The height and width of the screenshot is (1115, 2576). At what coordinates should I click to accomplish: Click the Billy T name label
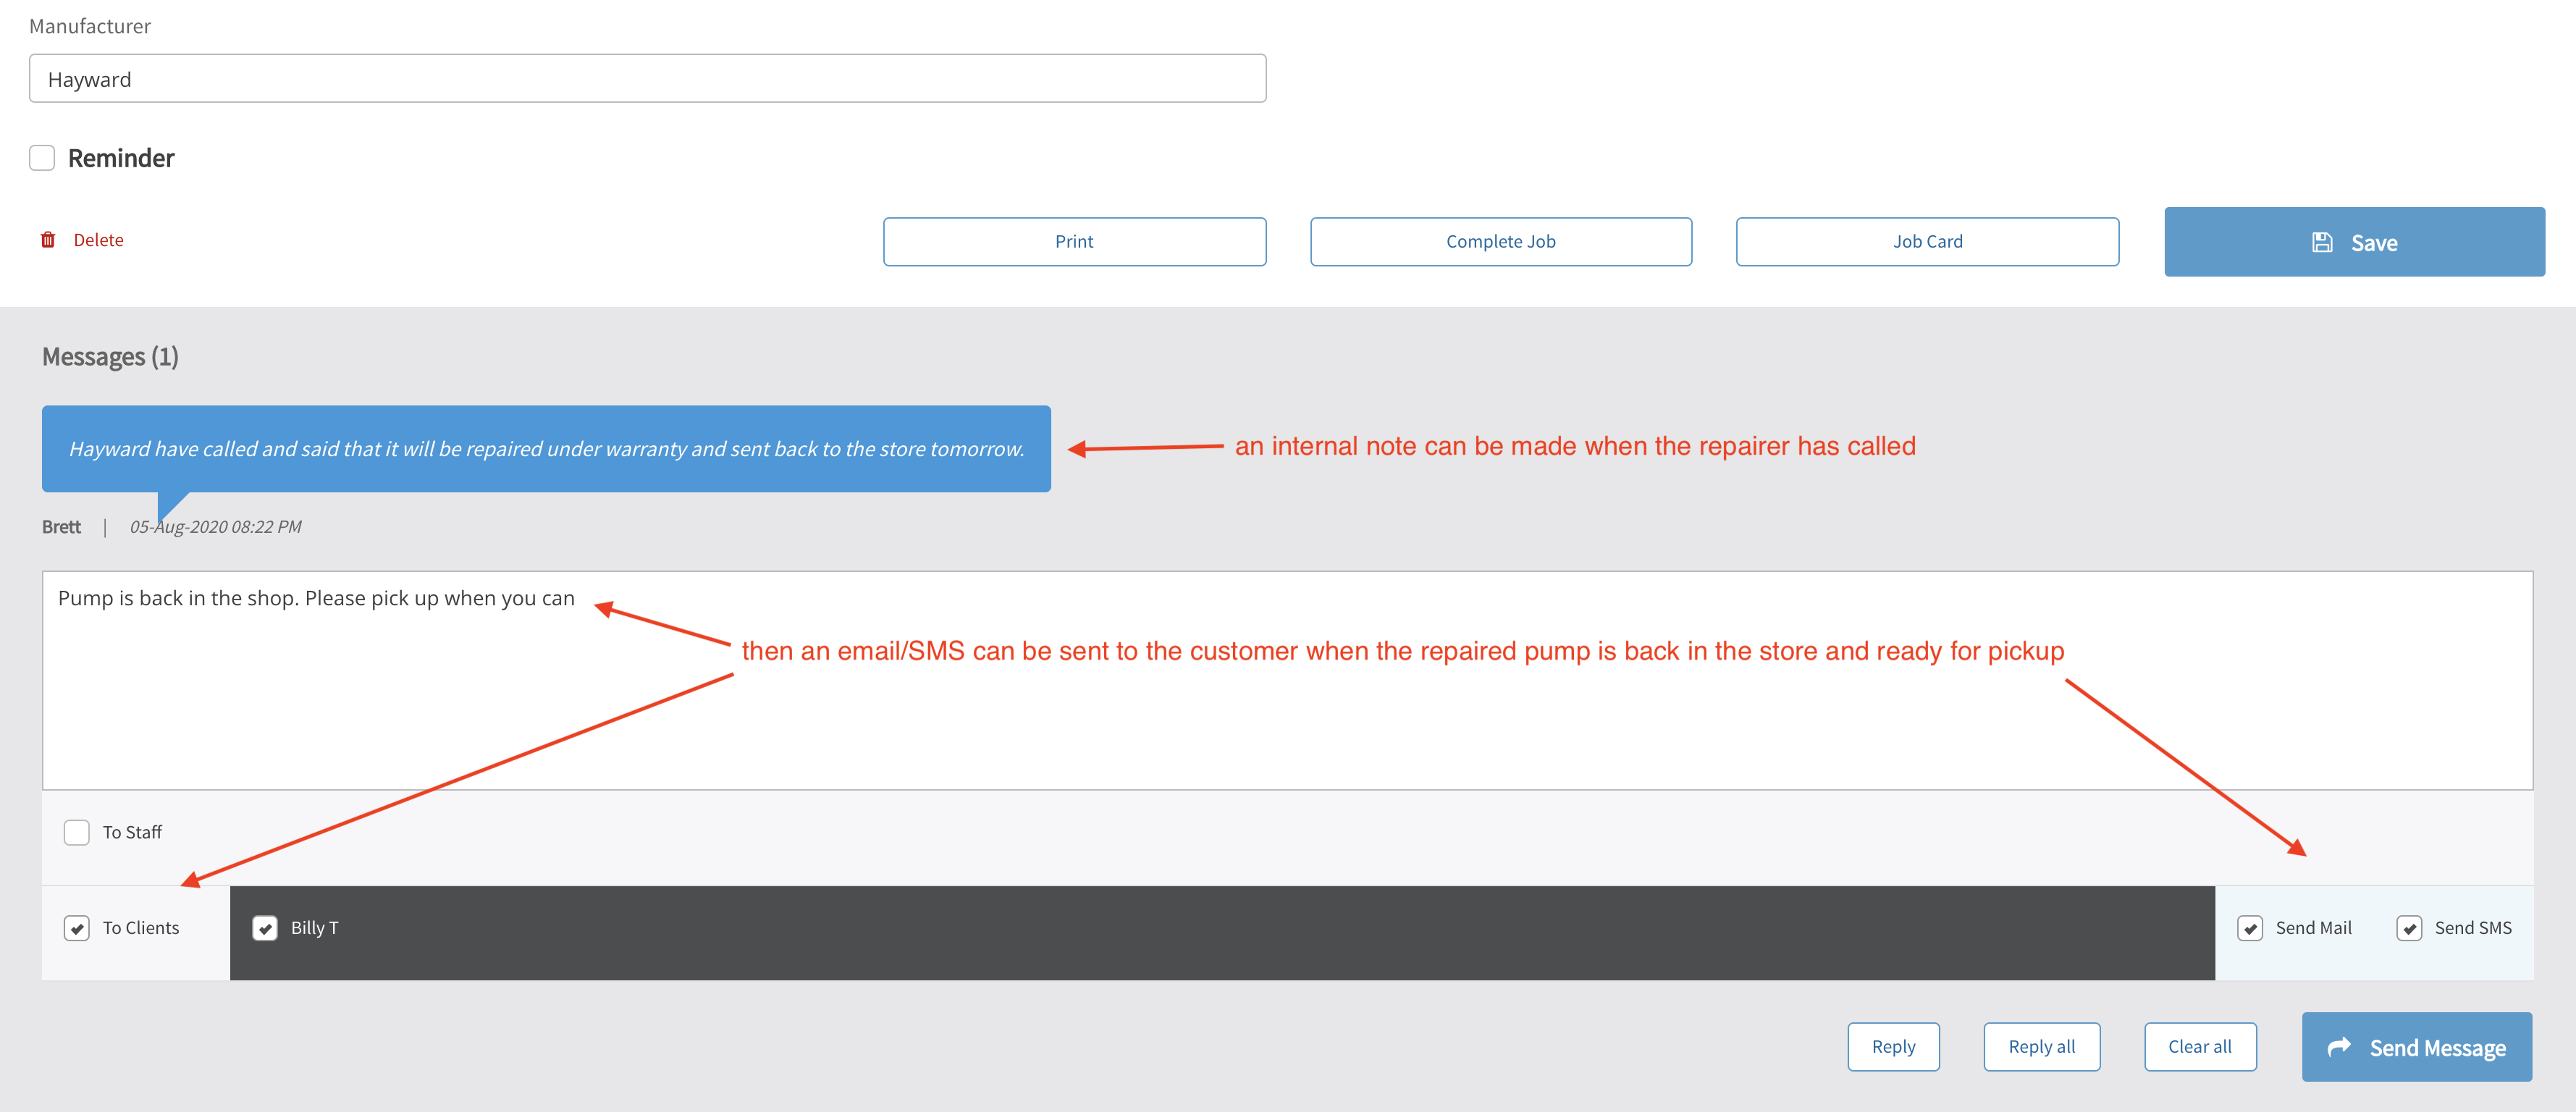pos(315,929)
